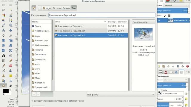191x107 pixels.
Task: Select the Smudge tool
Action: tap(4, 86)
